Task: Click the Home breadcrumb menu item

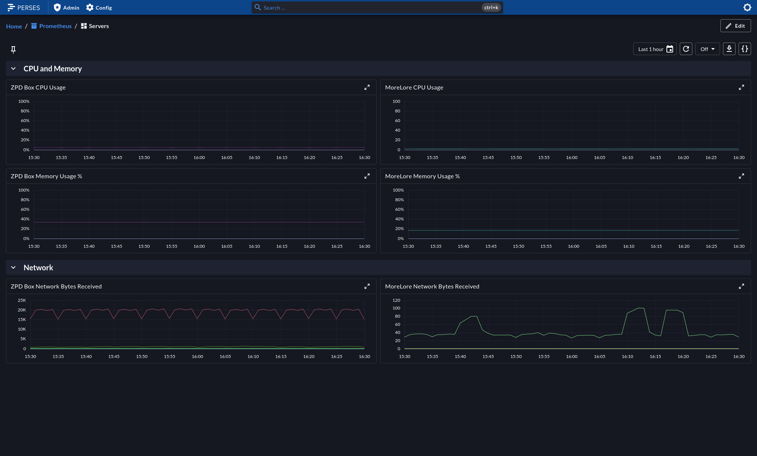Action: 14,26
